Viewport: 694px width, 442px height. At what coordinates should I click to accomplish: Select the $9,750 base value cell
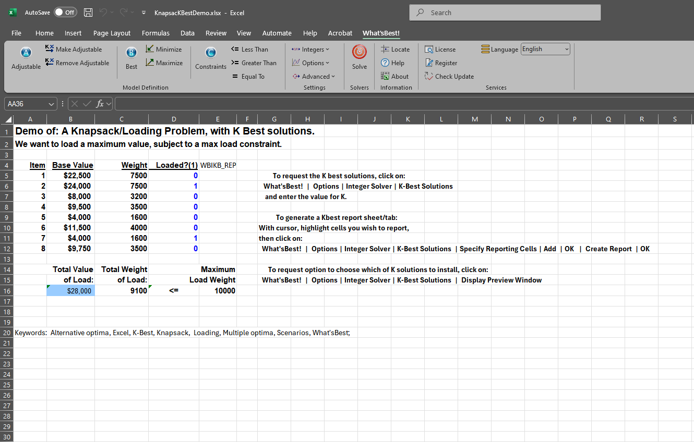point(70,249)
